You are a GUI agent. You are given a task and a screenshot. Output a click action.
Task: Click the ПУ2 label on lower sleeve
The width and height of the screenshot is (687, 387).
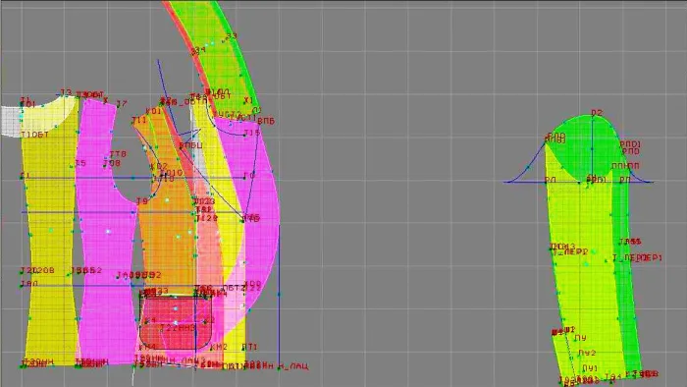pos(587,353)
